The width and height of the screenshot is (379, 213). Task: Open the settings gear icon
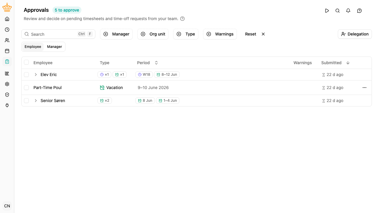[x=7, y=84]
